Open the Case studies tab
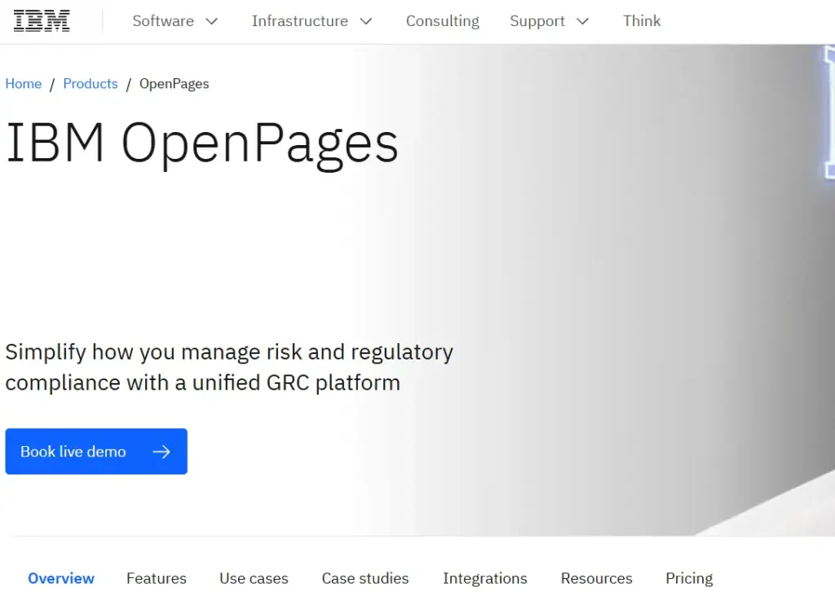The width and height of the screenshot is (835, 605). coord(365,578)
